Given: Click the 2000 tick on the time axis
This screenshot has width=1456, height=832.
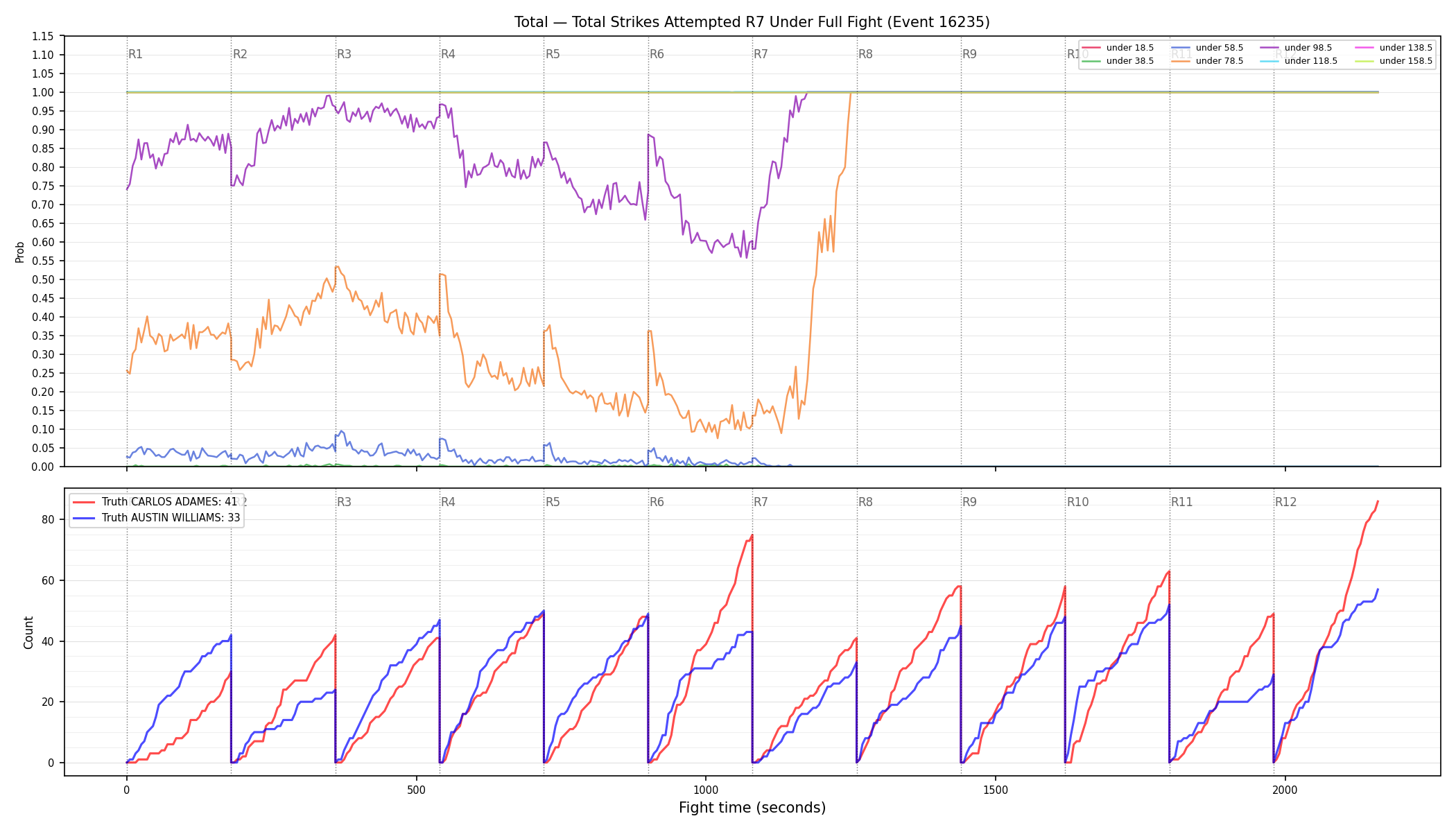Looking at the screenshot, I should [1285, 790].
